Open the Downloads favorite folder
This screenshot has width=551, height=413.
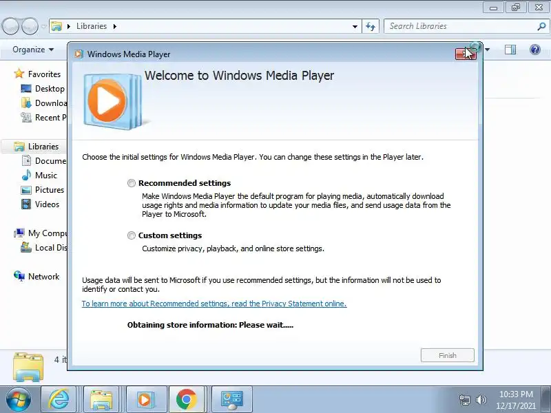[x=50, y=103]
